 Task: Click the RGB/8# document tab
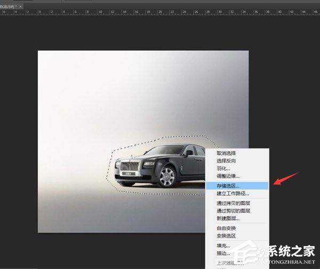coord(6,6)
